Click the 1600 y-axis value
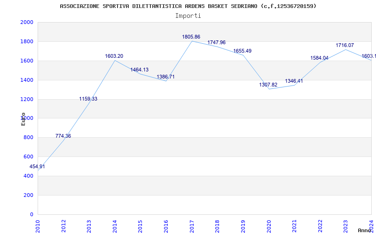The width and height of the screenshot is (376, 235). (27, 61)
